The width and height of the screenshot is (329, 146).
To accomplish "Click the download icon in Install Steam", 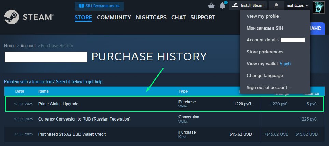I will [235, 6].
